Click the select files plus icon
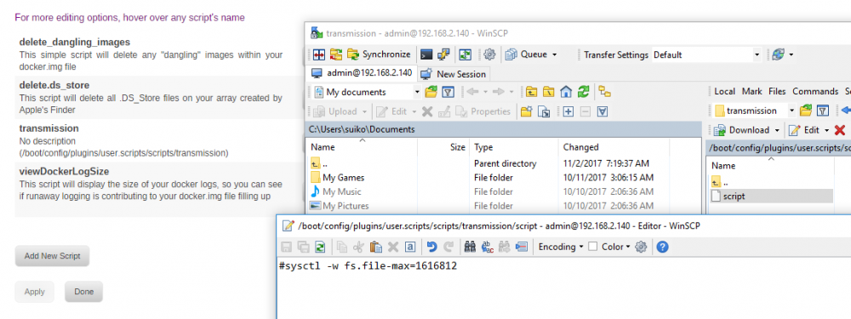The width and height of the screenshot is (851, 319). (x=568, y=111)
